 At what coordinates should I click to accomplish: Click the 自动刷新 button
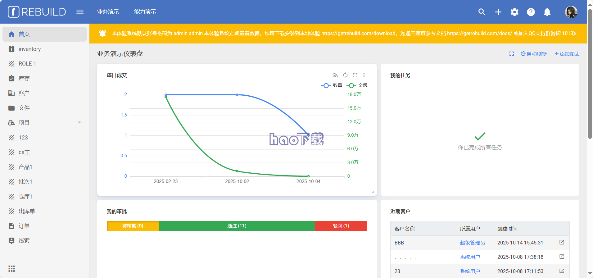click(534, 54)
